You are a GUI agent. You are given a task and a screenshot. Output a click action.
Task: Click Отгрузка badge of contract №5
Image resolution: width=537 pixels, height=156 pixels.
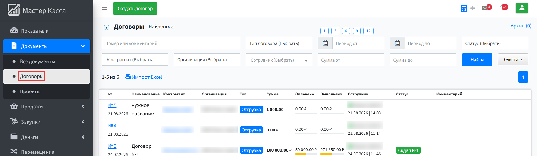coord(251,110)
